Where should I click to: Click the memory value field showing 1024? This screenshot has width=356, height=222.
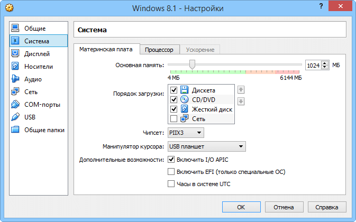(x=314, y=66)
